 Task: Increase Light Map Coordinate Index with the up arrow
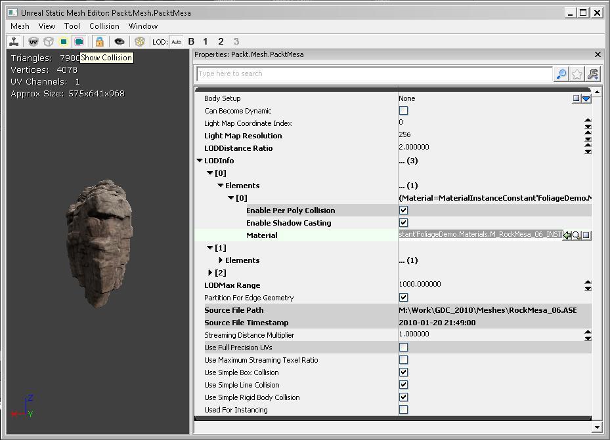(588, 120)
